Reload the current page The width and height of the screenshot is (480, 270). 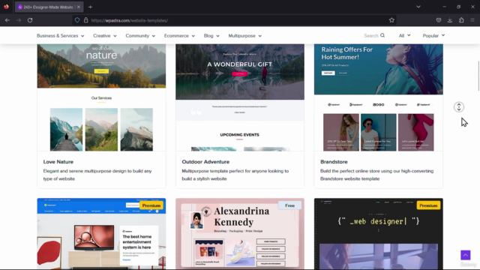pos(30,20)
